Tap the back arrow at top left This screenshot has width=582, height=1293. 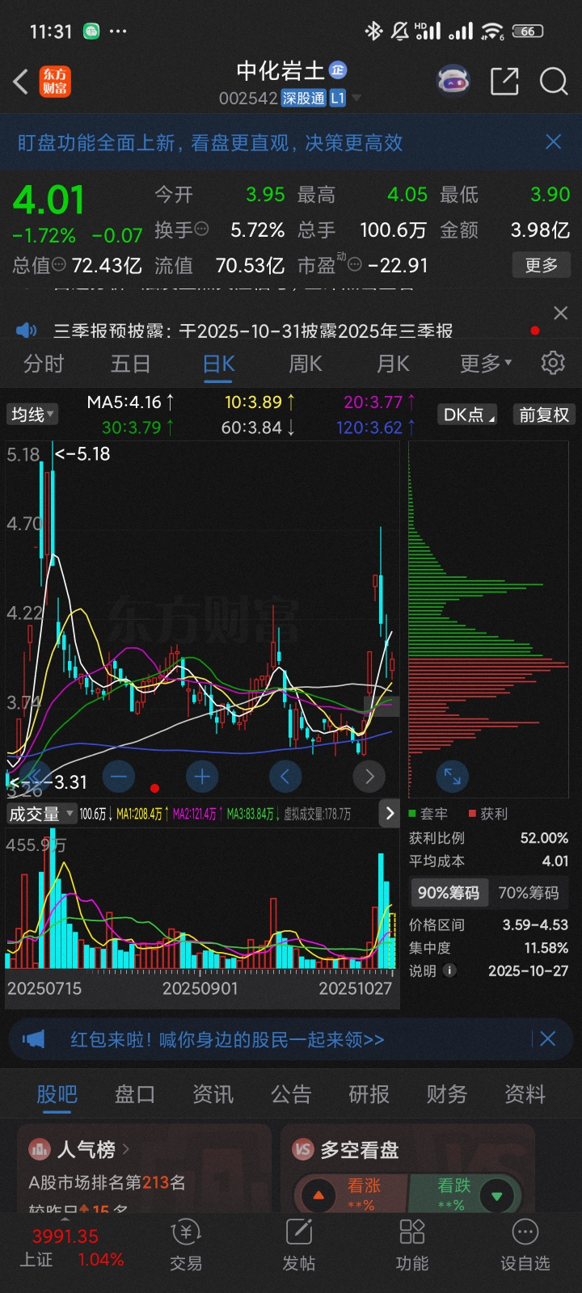pyautogui.click(x=21, y=82)
